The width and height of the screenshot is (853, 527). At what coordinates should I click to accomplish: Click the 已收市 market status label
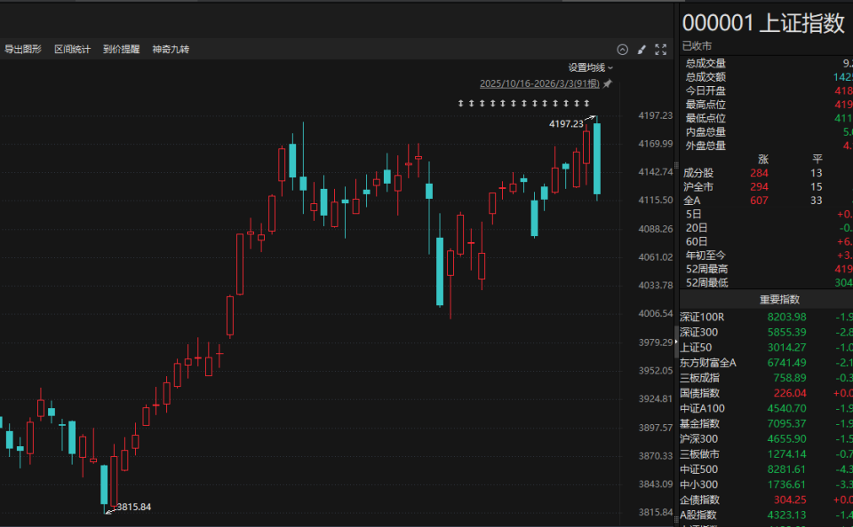click(x=697, y=46)
